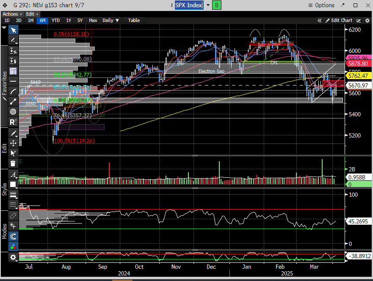The height and width of the screenshot is (281, 373).
Task: Select the Max time range
Action: pyautogui.click(x=93, y=20)
